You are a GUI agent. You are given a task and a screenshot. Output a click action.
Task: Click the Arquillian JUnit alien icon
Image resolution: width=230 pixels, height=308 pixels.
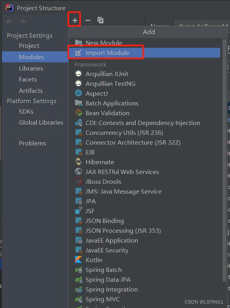click(x=78, y=74)
